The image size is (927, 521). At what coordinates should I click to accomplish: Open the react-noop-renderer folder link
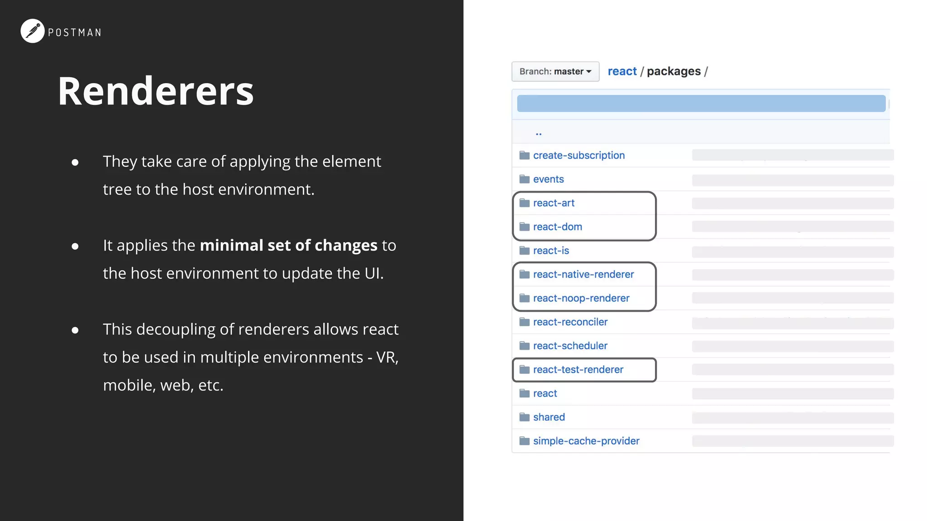pos(581,298)
